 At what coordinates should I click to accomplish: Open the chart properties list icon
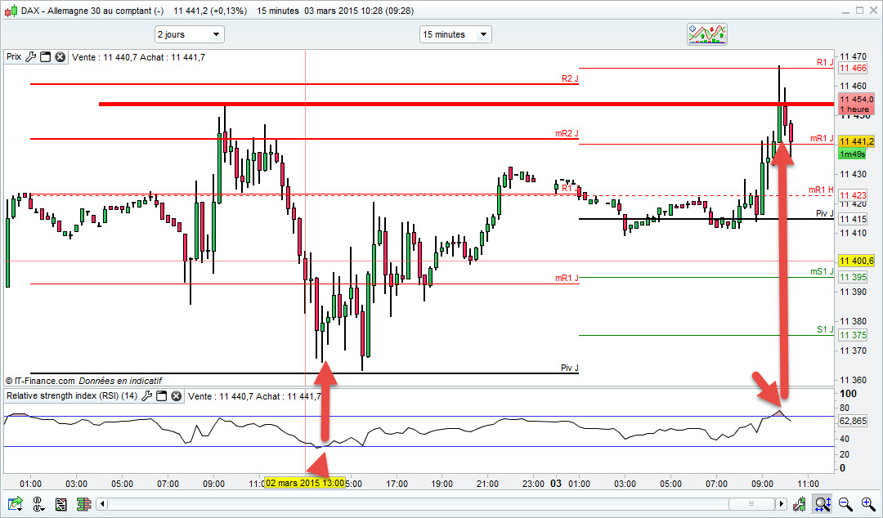click(x=61, y=503)
